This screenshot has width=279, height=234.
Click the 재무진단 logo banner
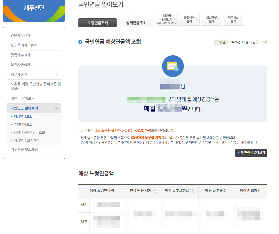(34, 11)
